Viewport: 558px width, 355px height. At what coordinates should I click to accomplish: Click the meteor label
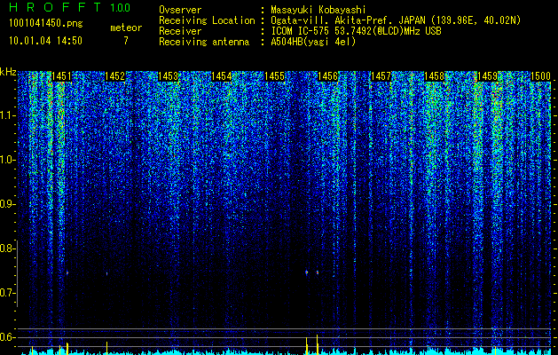point(126,28)
